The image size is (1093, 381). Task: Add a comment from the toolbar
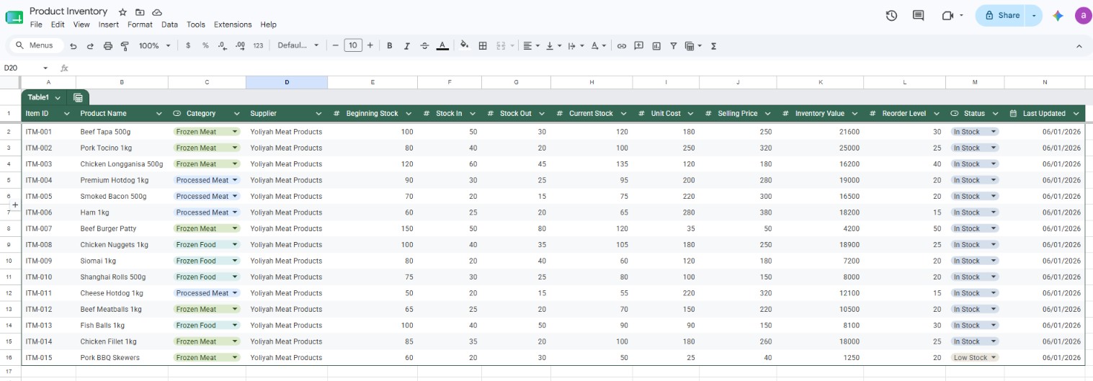pos(639,45)
